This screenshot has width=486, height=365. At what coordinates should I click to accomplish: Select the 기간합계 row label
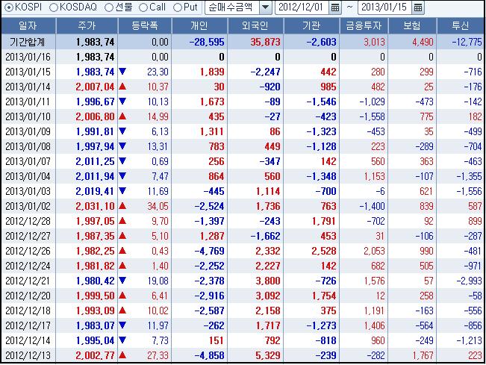click(x=28, y=42)
